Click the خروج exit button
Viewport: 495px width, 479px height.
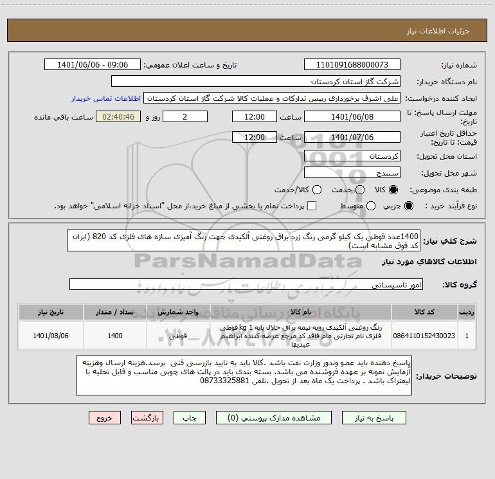tap(105, 418)
